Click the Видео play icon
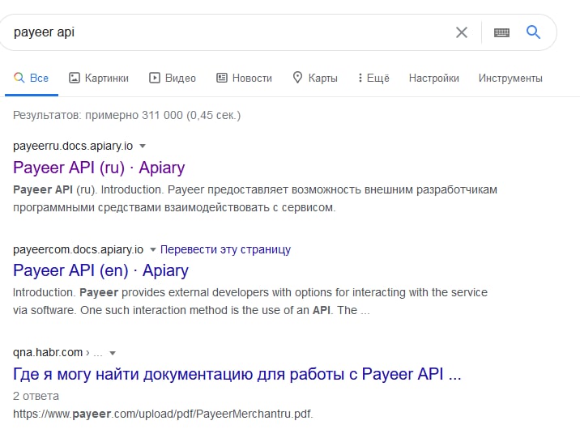The height and width of the screenshot is (442, 580). (155, 79)
